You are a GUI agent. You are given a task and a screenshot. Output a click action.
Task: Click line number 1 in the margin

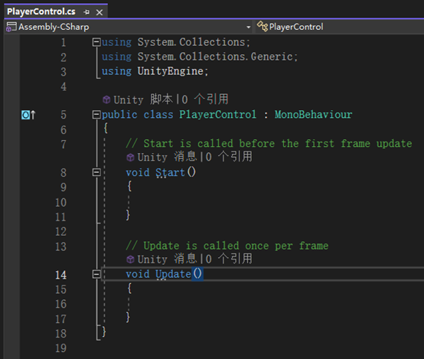[x=64, y=42]
